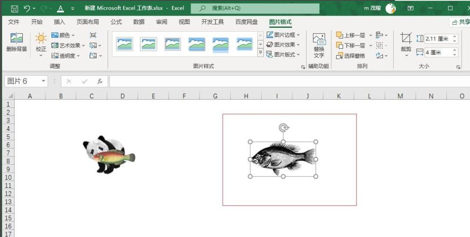The height and width of the screenshot is (237, 470).
Task: Open the 页面布局 tab
Action: click(x=87, y=22)
